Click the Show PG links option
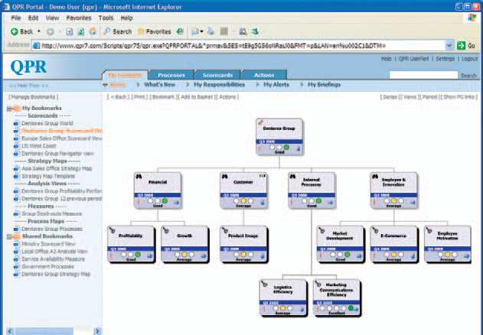 [x=459, y=97]
